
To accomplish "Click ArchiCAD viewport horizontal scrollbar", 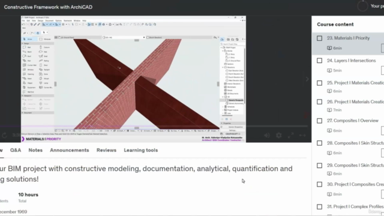I will pos(137,128).
